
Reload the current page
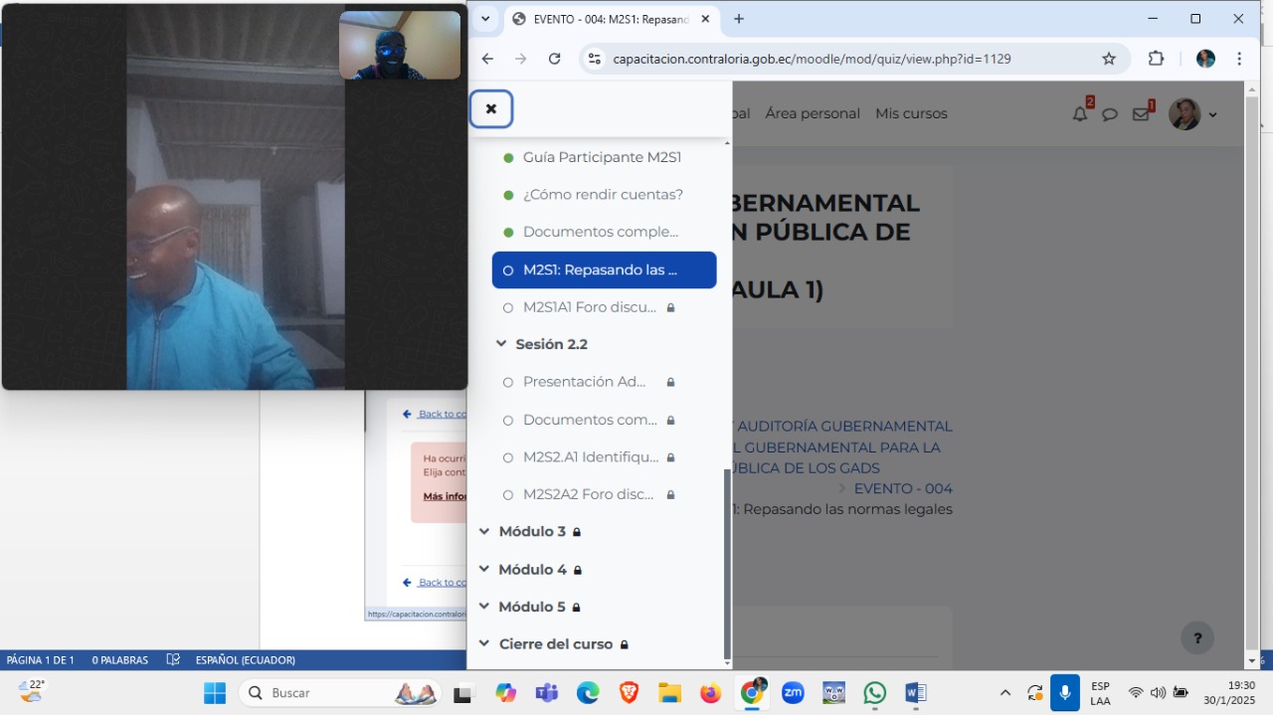555,59
